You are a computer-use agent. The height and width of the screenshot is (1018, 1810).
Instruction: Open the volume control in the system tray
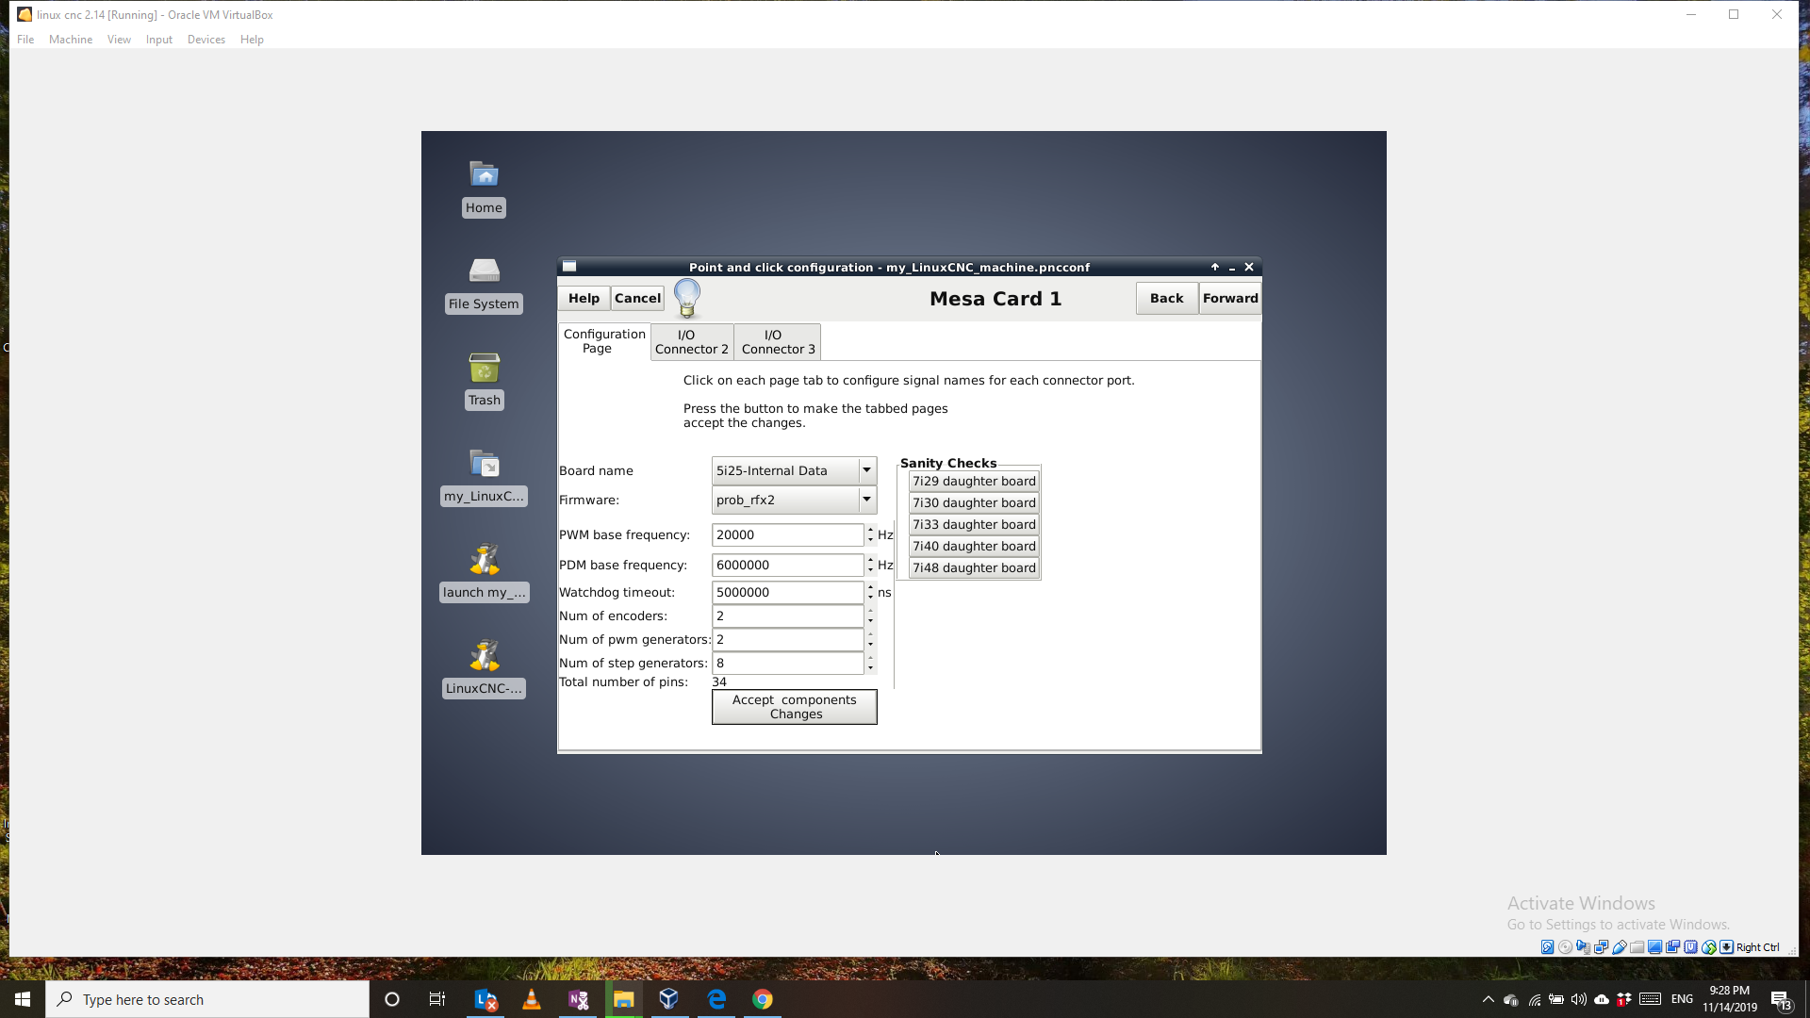click(x=1579, y=999)
